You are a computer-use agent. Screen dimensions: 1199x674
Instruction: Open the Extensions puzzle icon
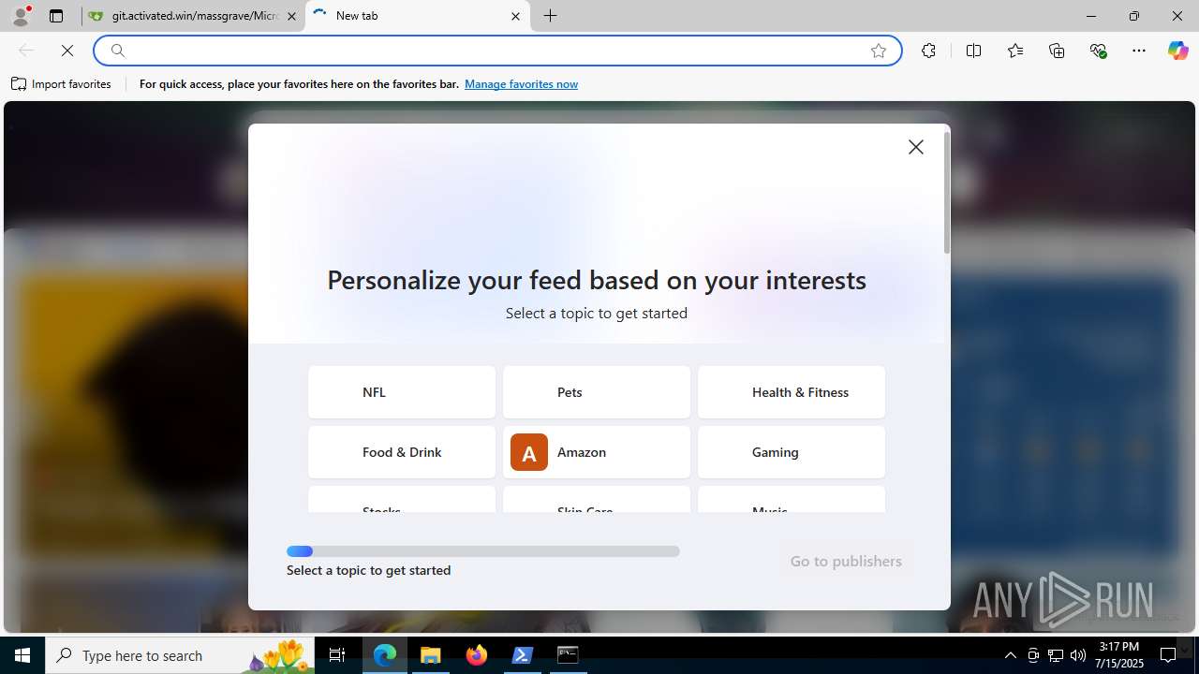[x=928, y=51]
